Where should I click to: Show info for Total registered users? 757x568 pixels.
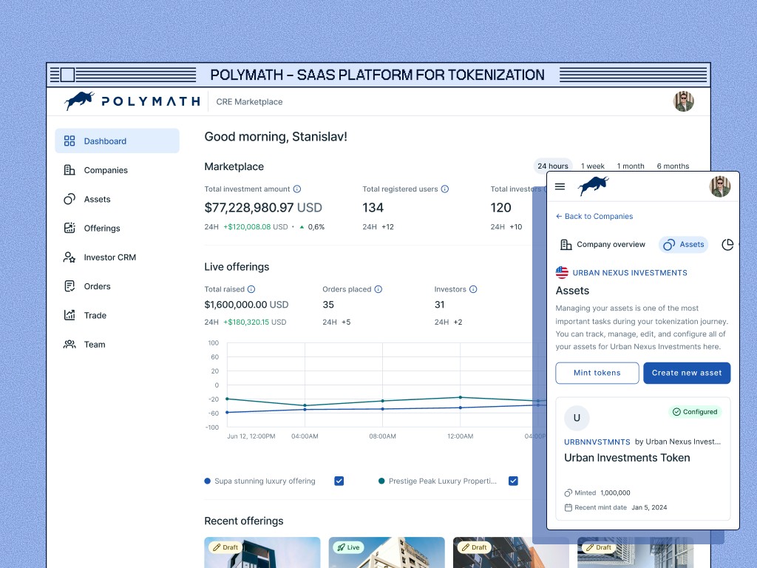coord(444,189)
